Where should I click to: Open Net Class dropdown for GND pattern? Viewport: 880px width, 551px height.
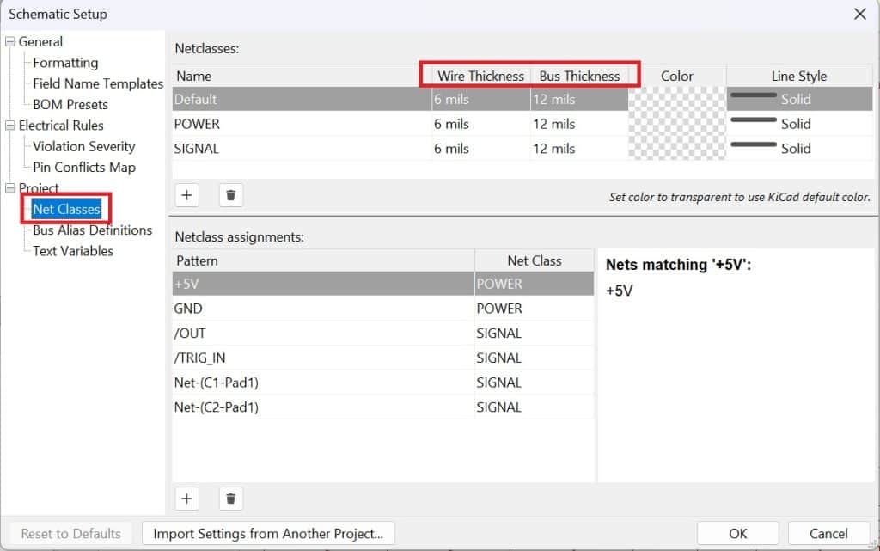click(535, 309)
